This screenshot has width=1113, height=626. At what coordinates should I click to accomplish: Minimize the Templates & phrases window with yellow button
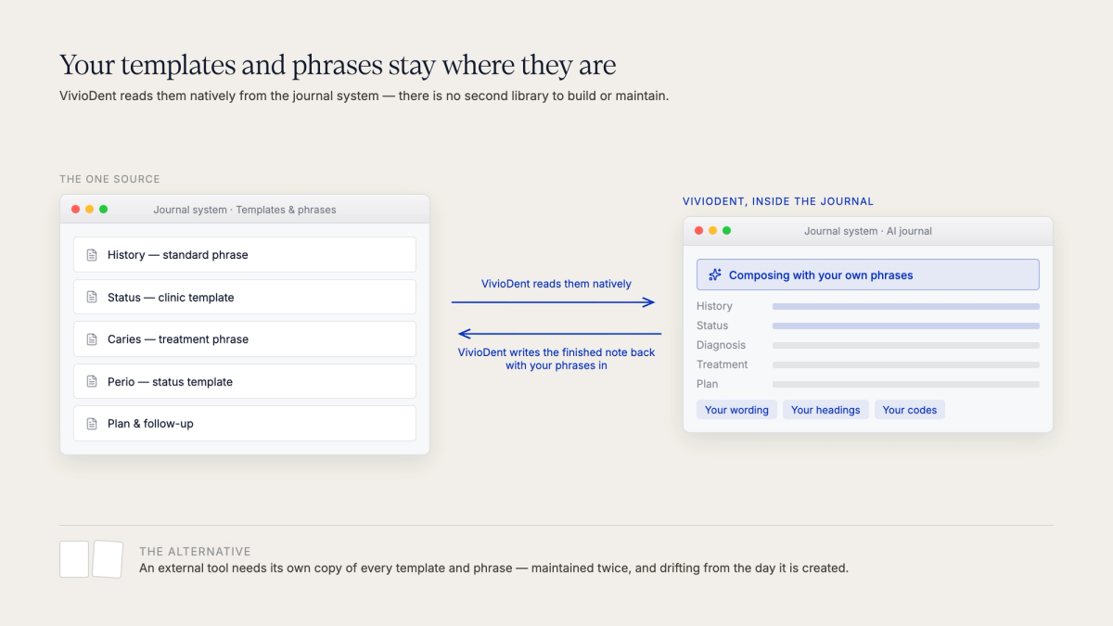point(90,210)
